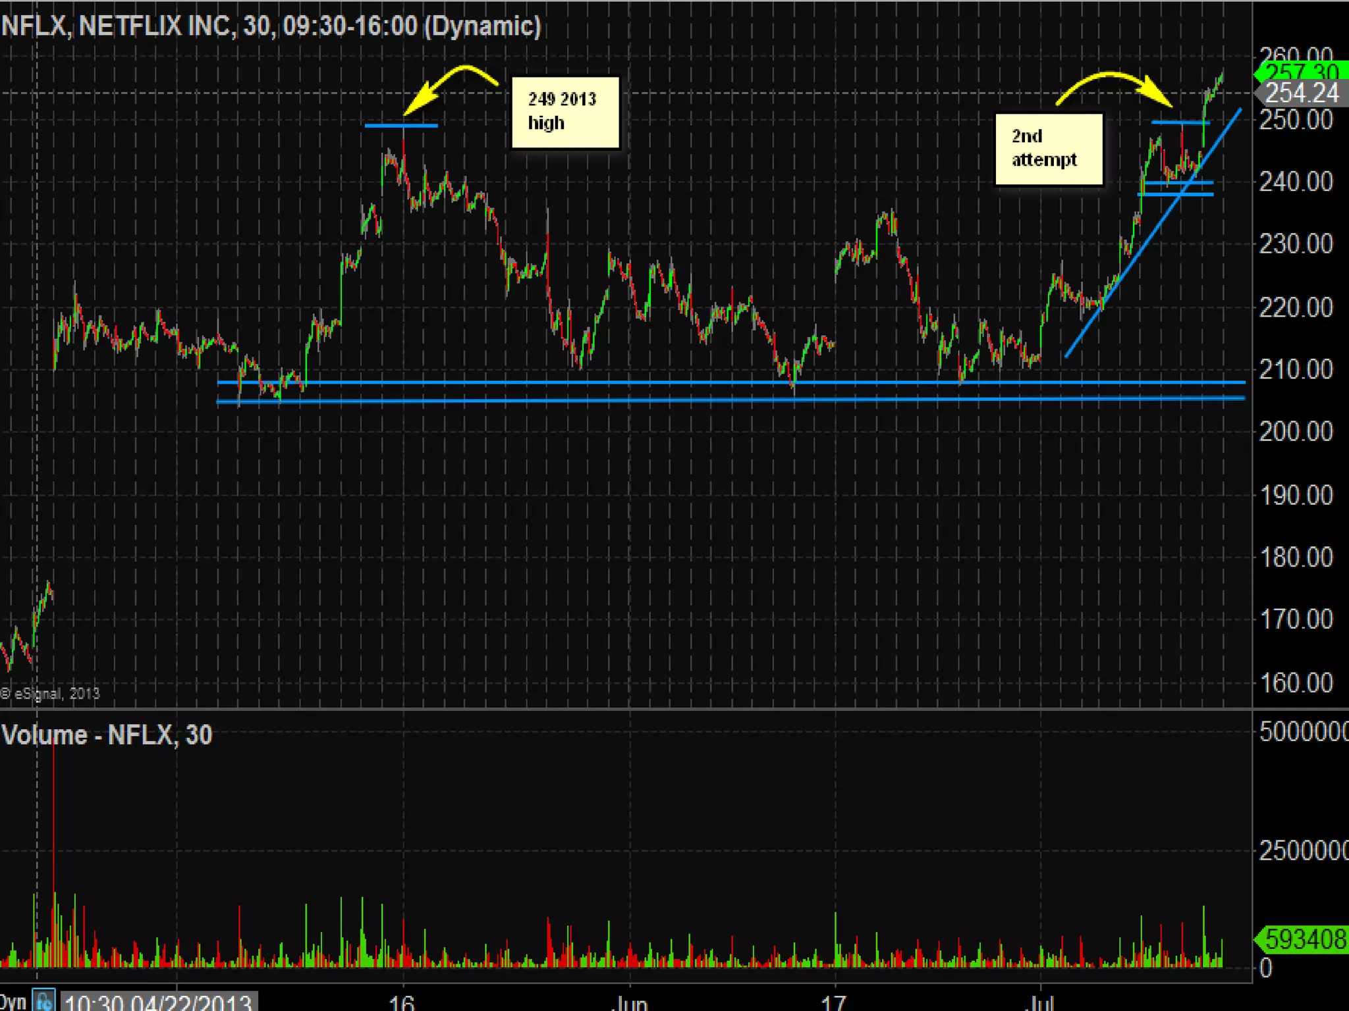Viewport: 1349px width, 1011px height.
Task: Select the '2nd attempt' text note
Action: pyautogui.click(x=1049, y=149)
